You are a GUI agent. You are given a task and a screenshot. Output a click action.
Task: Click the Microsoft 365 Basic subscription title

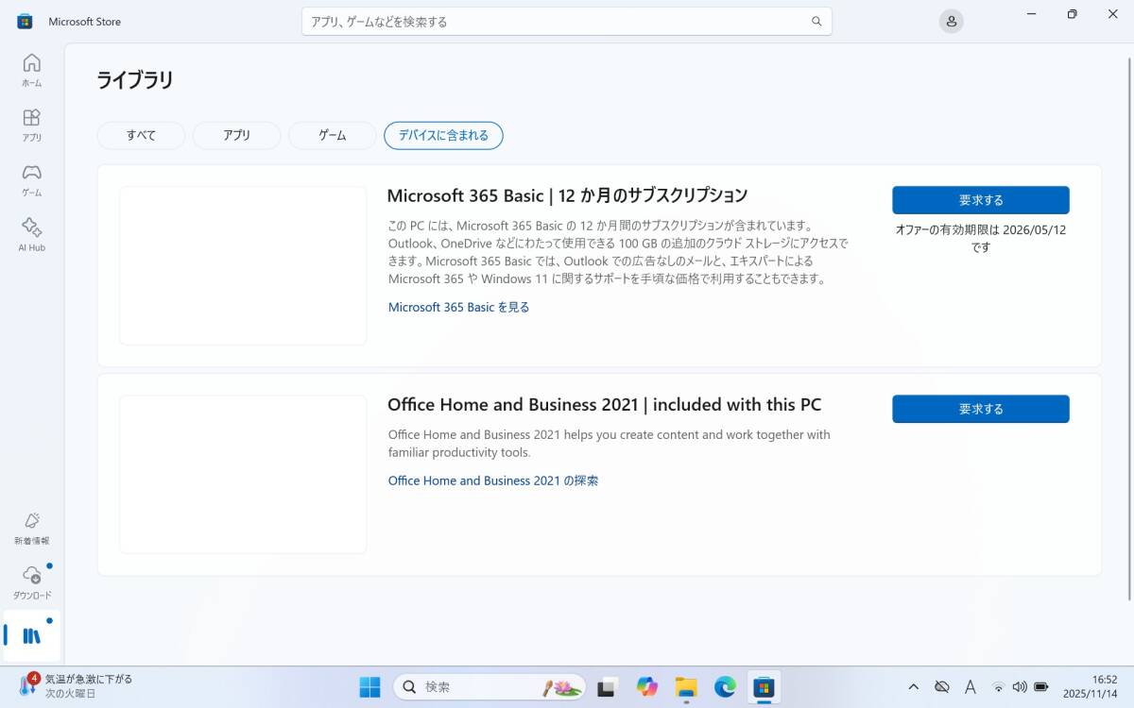coord(567,195)
